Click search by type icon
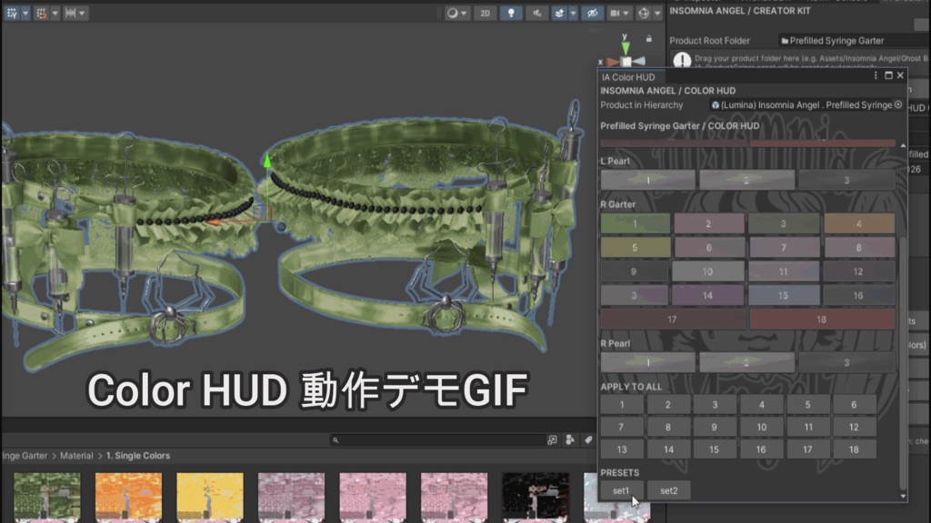Screen dimensions: 931x523 click(570, 440)
